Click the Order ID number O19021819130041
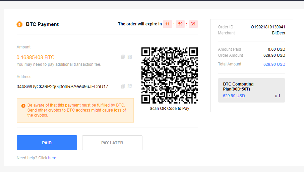The height and width of the screenshot is (172, 304). [x=268, y=27]
